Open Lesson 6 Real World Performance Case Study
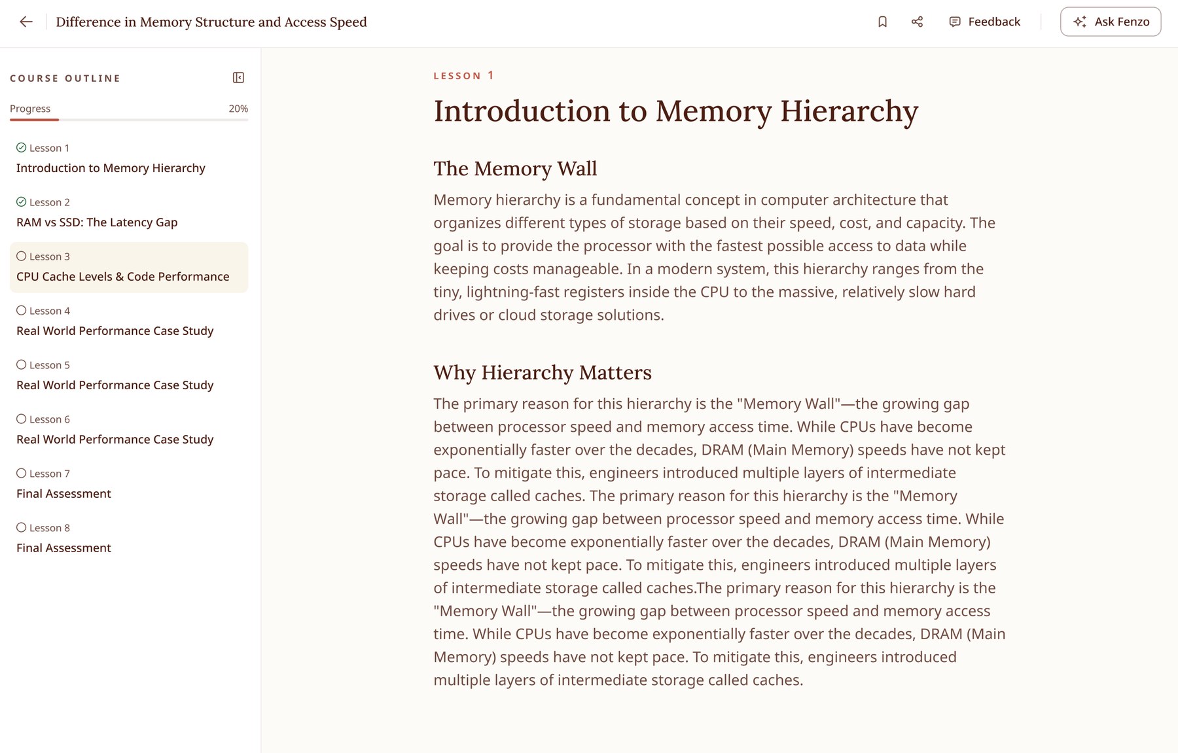This screenshot has width=1178, height=753. pyautogui.click(x=129, y=430)
